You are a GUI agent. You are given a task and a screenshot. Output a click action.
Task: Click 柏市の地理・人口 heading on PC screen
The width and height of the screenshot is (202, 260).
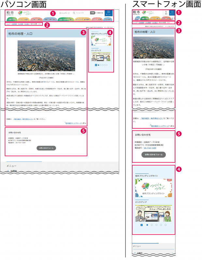coord(21,34)
